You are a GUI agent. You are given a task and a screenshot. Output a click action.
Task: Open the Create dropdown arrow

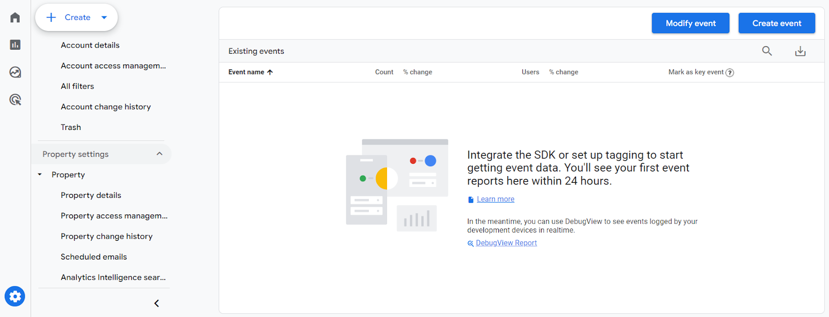[104, 18]
